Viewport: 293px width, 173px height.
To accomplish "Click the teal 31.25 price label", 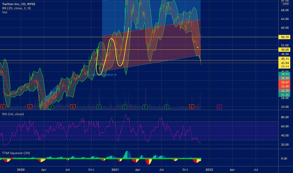I will pyautogui.click(x=285, y=95).
